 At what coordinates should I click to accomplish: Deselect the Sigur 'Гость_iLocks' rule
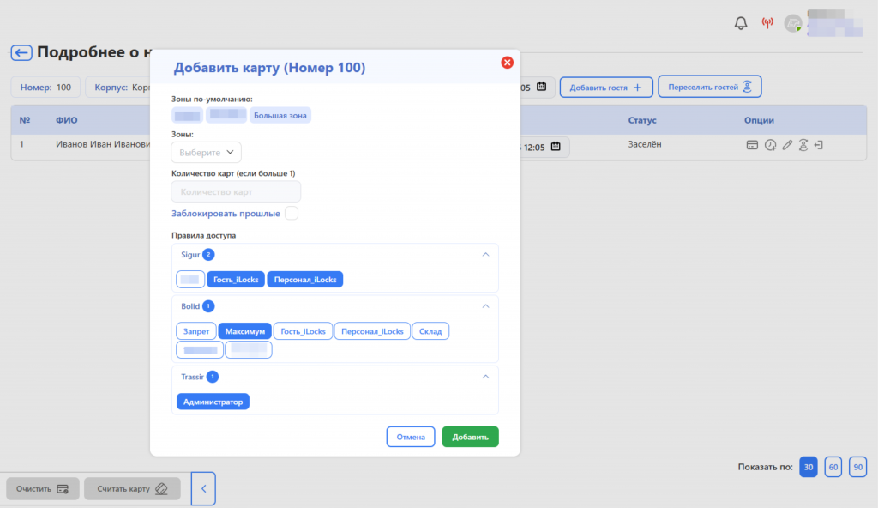click(x=236, y=279)
